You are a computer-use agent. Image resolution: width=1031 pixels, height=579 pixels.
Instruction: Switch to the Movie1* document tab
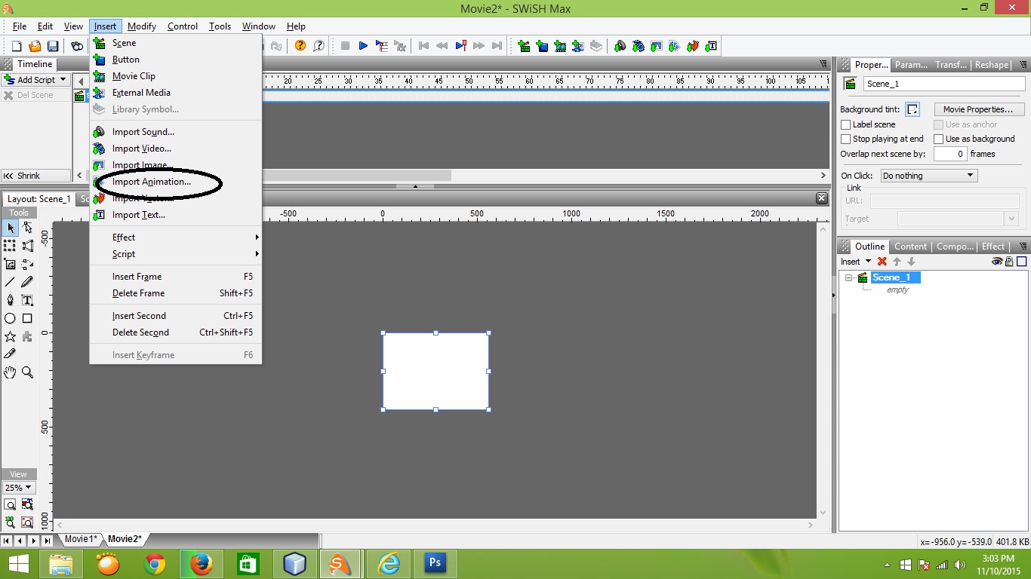point(81,539)
